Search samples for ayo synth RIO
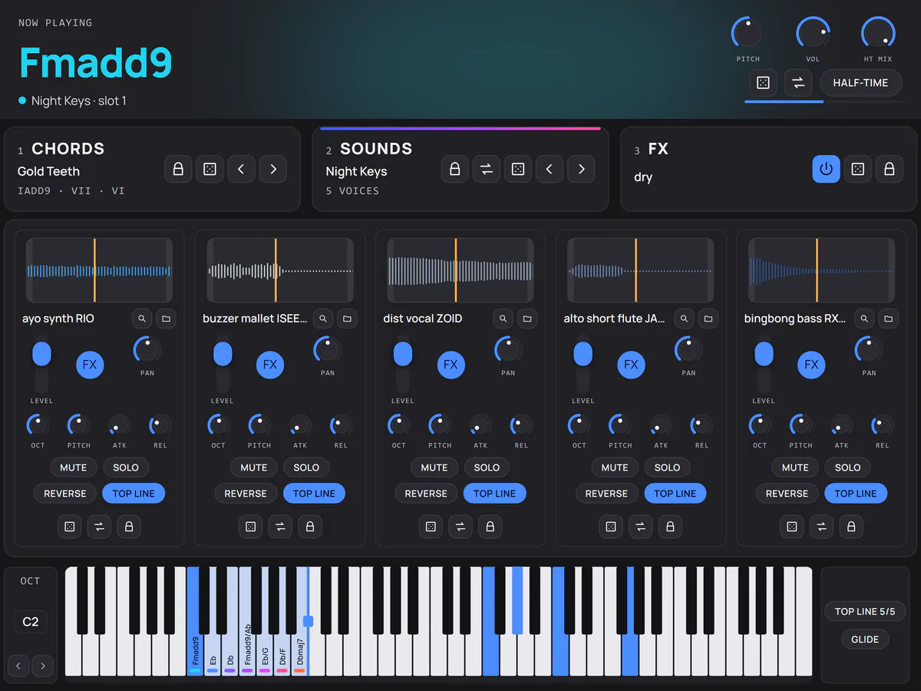Screen dimensions: 921x691 point(142,318)
